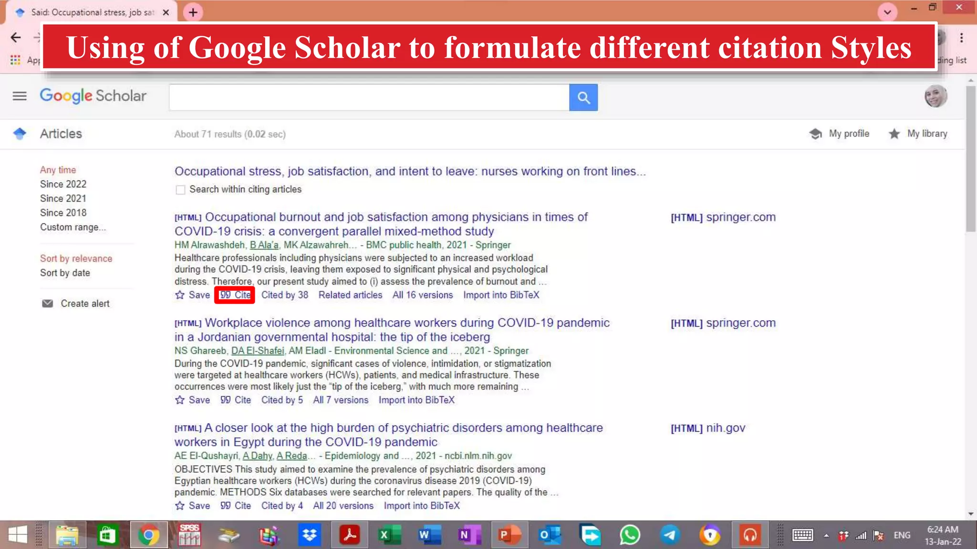Click the Google Scholar logo

click(93, 96)
